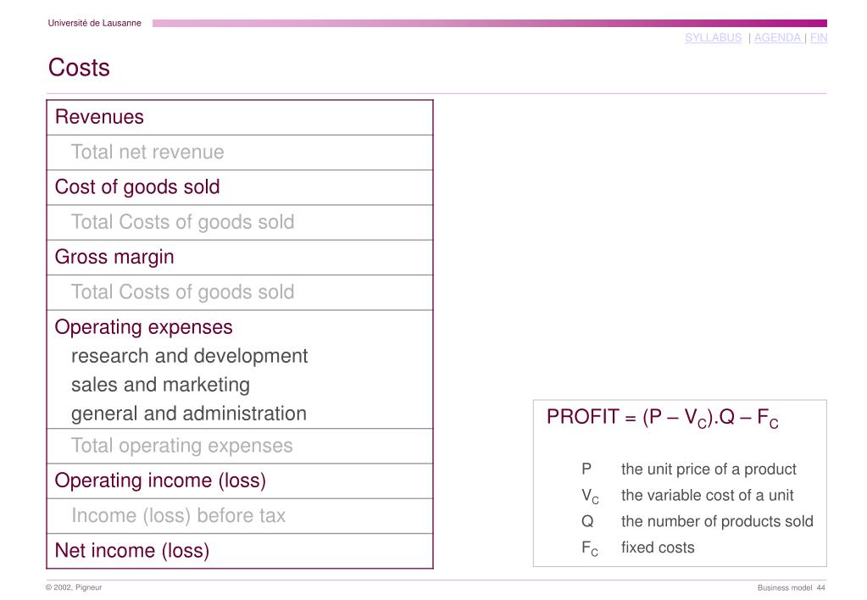This screenshot has width=867, height=600.
Task: Select the general and administration line
Action: coord(189,414)
